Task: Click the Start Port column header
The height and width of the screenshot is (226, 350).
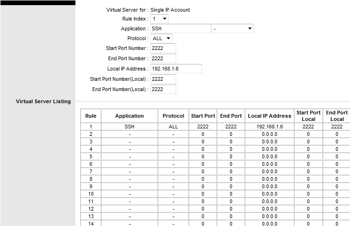Action: click(203, 116)
